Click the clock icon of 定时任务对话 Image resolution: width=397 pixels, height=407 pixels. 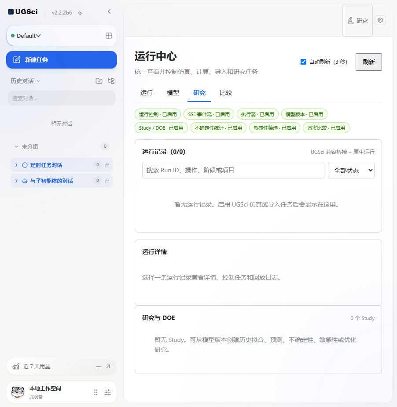(x=25, y=165)
